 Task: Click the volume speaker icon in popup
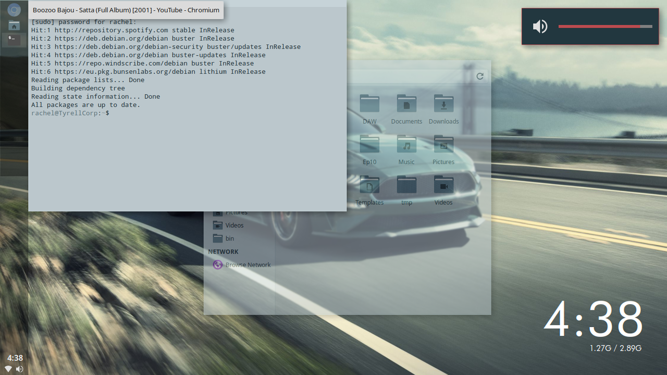pos(540,26)
